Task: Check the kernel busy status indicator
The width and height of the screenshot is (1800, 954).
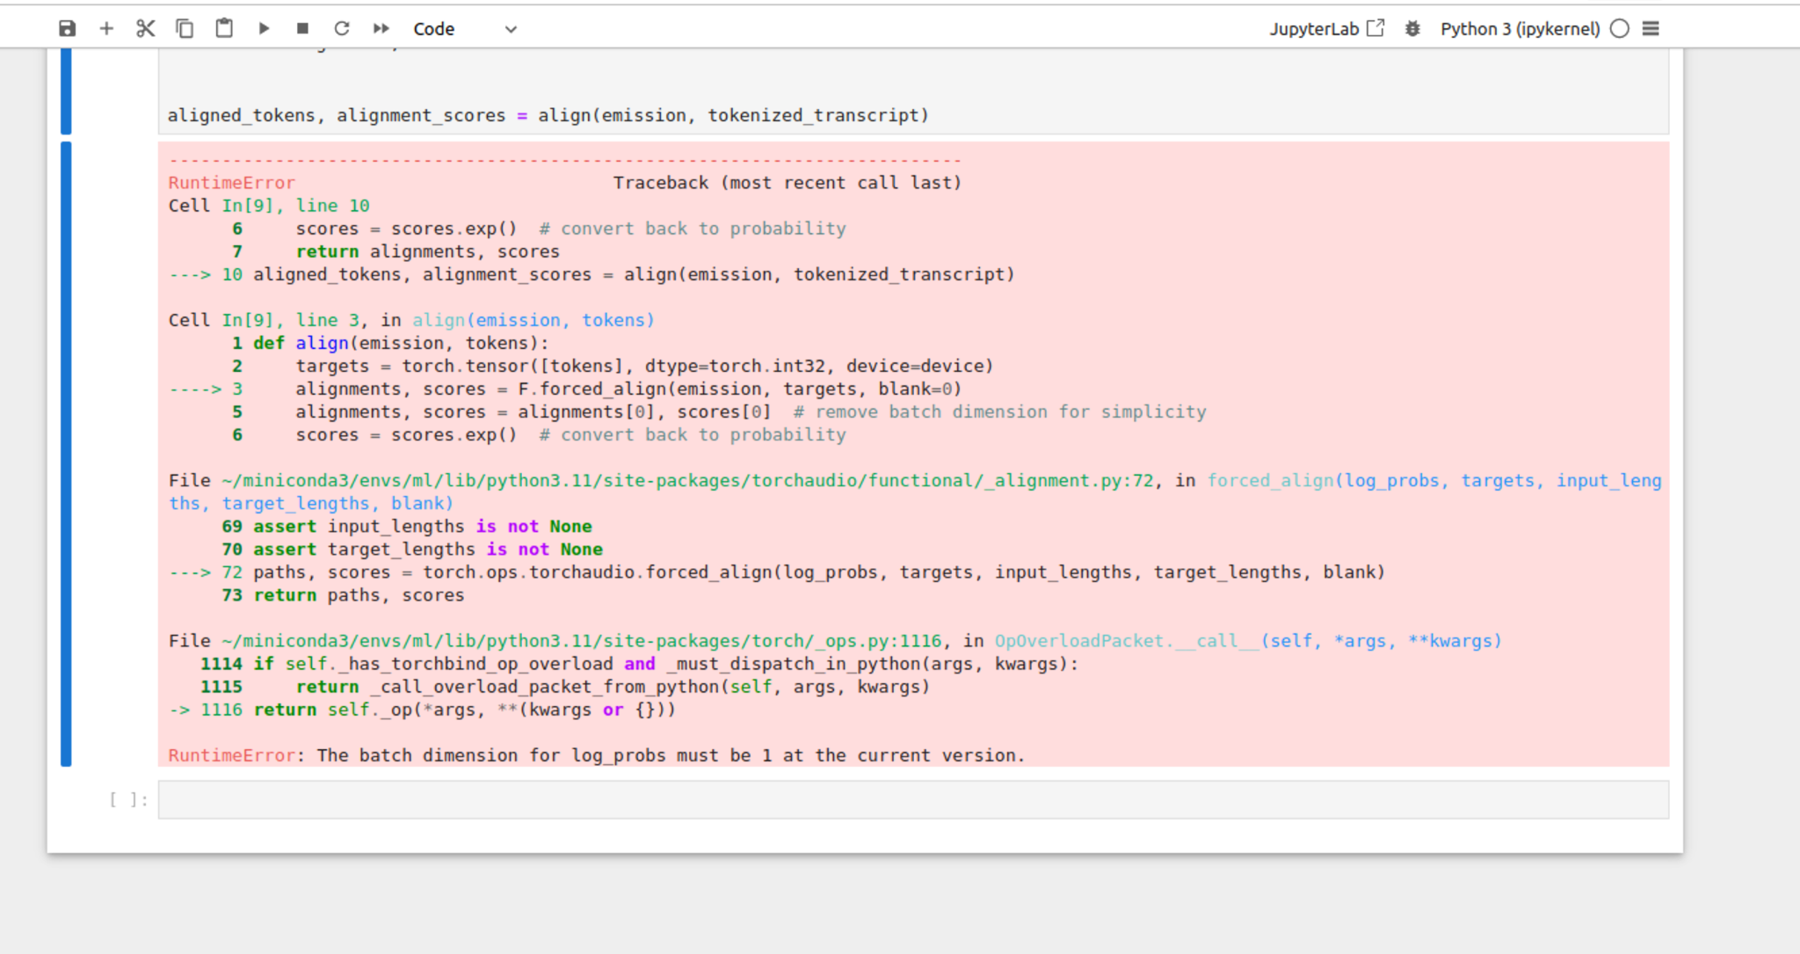Action: (x=1620, y=28)
